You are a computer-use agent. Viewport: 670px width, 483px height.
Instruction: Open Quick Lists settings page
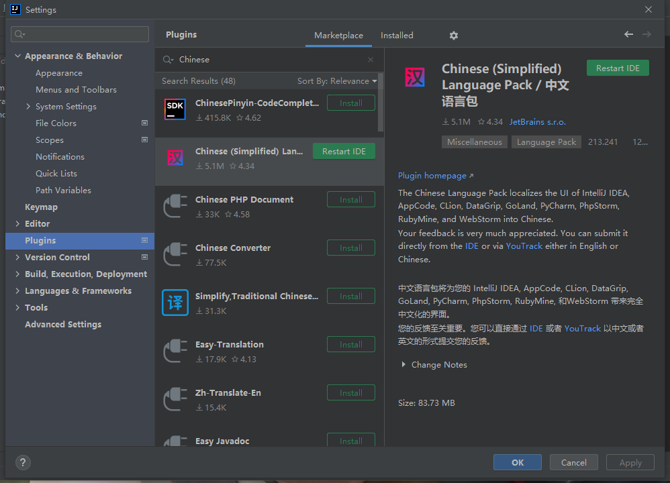(x=56, y=173)
